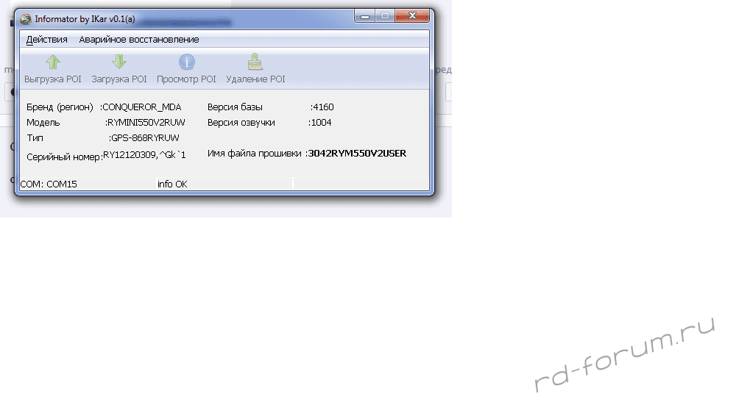Click the COM15 port status bar panel

pyautogui.click(x=49, y=184)
